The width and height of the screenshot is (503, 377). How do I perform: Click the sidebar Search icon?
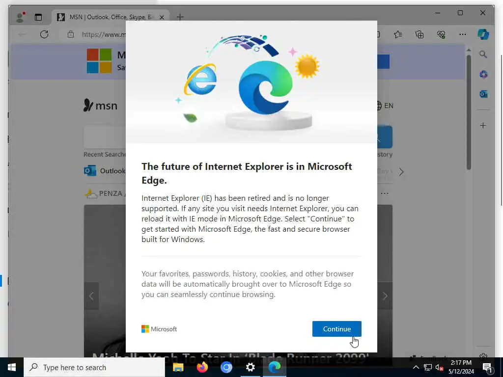coord(483,54)
